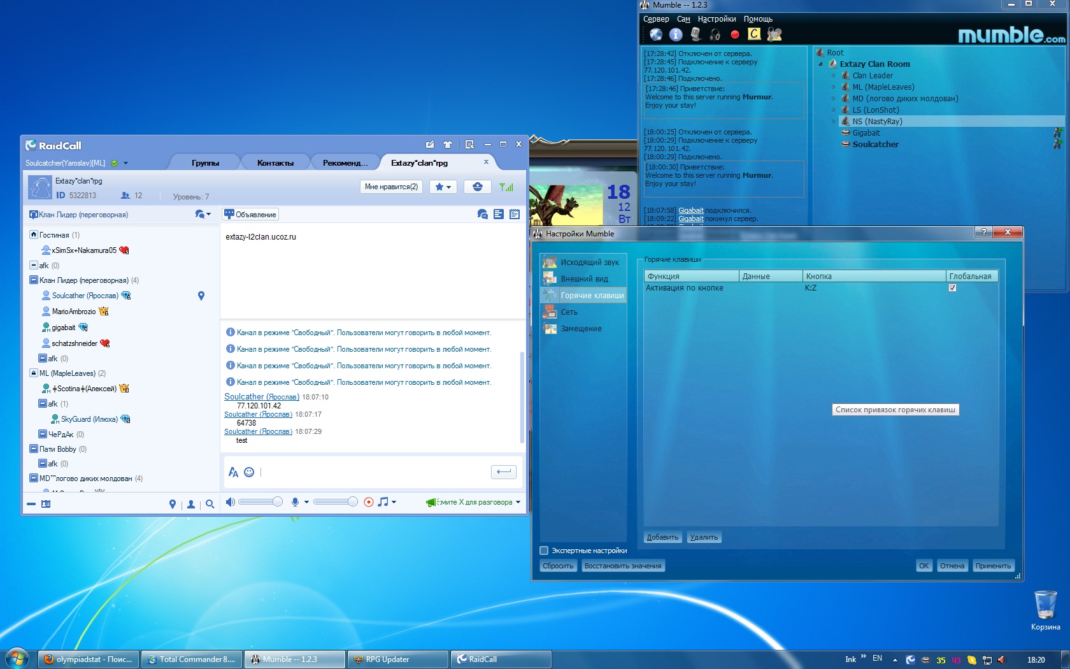Enable Экспертные настройки checkbox
The image size is (1070, 669).
pyautogui.click(x=544, y=550)
